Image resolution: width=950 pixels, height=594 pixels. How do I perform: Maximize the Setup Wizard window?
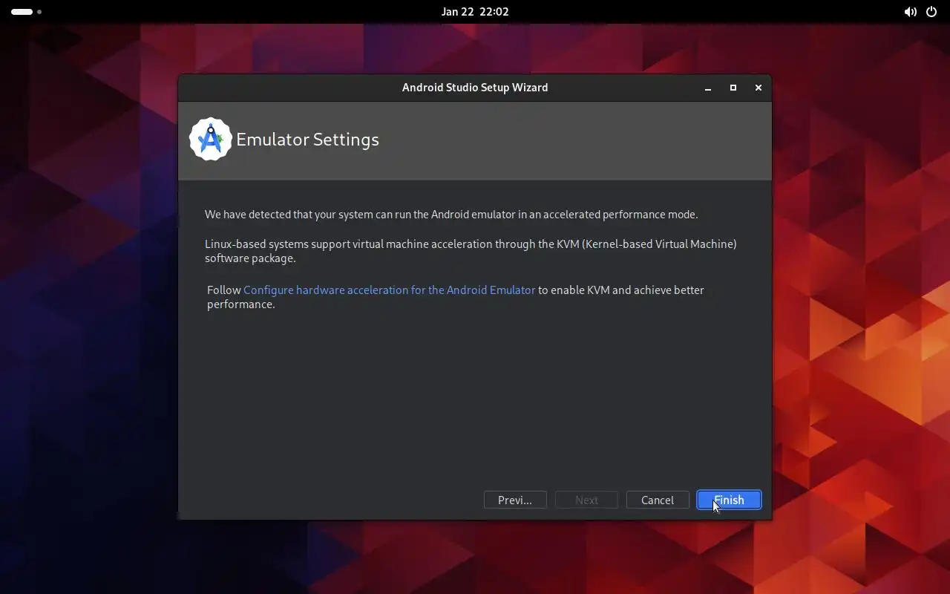coord(733,88)
